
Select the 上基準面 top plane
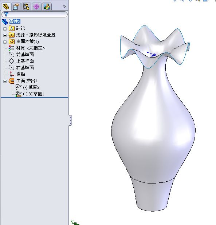pyautogui.click(x=25, y=61)
